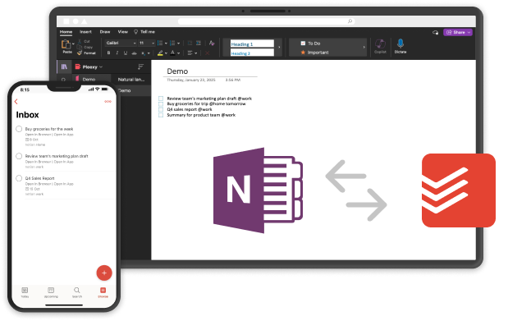The image size is (508, 321).
Task: Click the cloud sync status icon
Action: click(435, 32)
